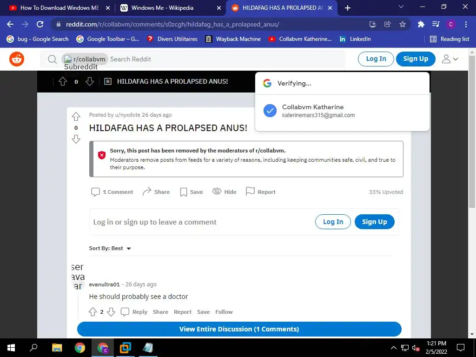Screen dimensions: 476x357
Task: Downvote the post below the zero score
Action: (x=76, y=139)
